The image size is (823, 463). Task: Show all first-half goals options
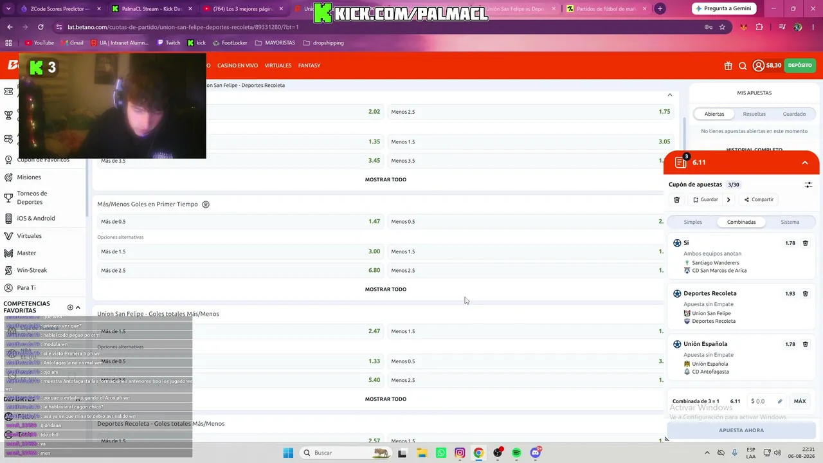pyautogui.click(x=386, y=289)
